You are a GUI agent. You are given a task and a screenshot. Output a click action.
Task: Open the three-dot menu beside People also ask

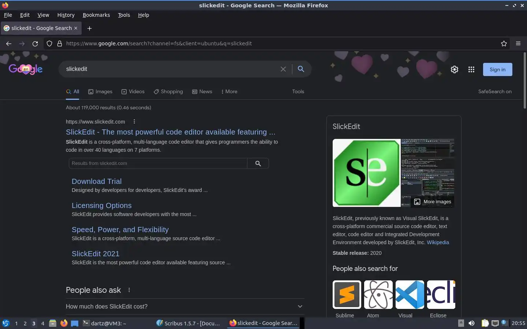tap(129, 290)
